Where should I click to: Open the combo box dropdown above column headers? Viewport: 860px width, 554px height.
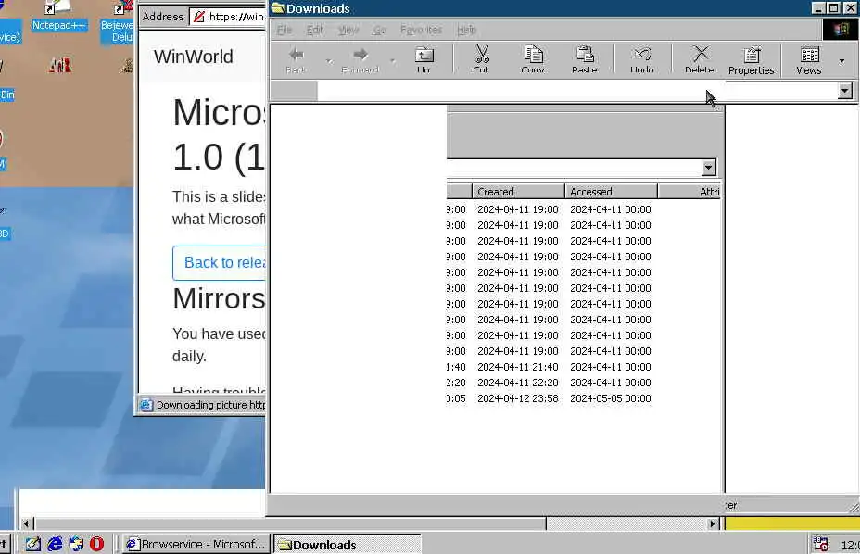point(708,167)
